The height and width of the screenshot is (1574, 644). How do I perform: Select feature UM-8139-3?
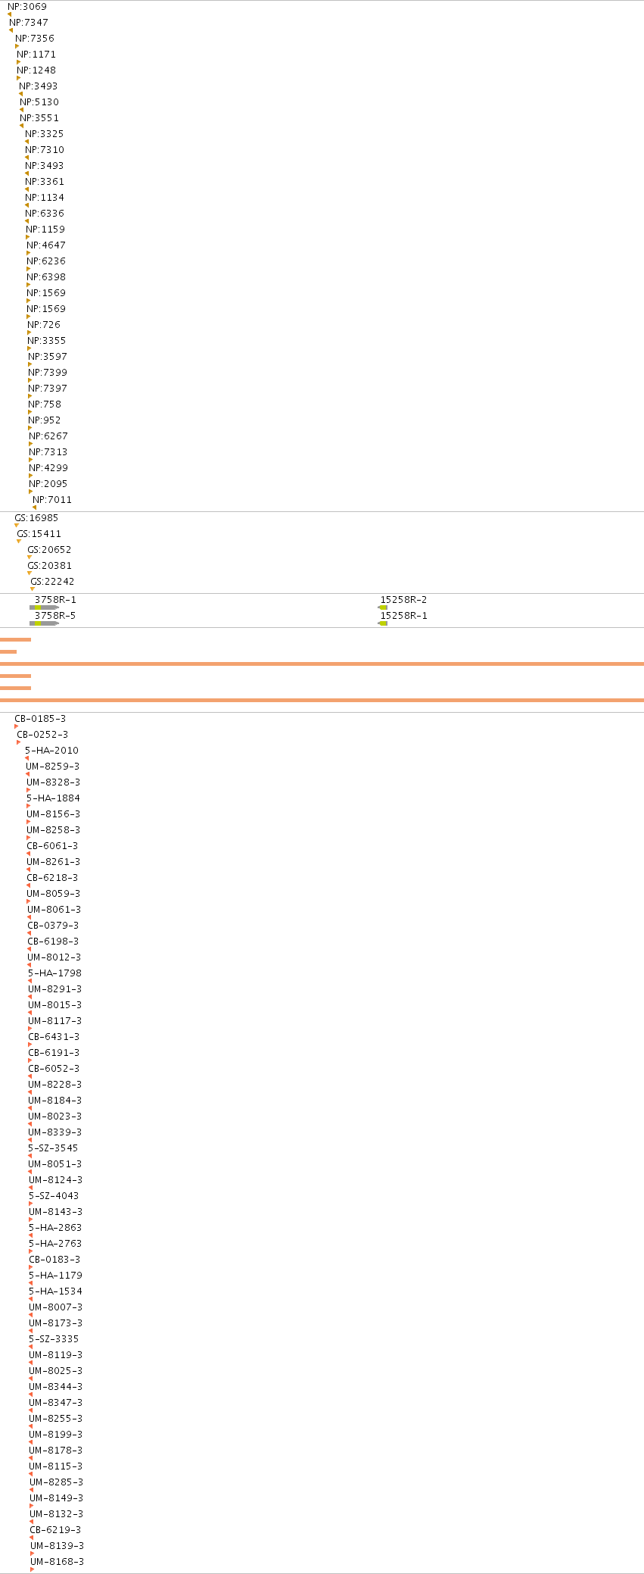[x=58, y=1546]
